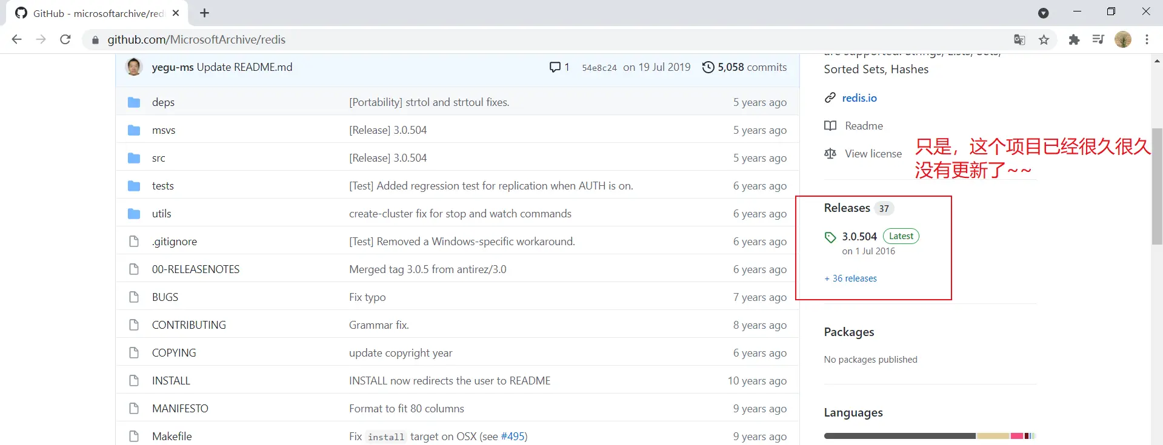Open a new browser tab
This screenshot has height=445, width=1163.
click(205, 13)
